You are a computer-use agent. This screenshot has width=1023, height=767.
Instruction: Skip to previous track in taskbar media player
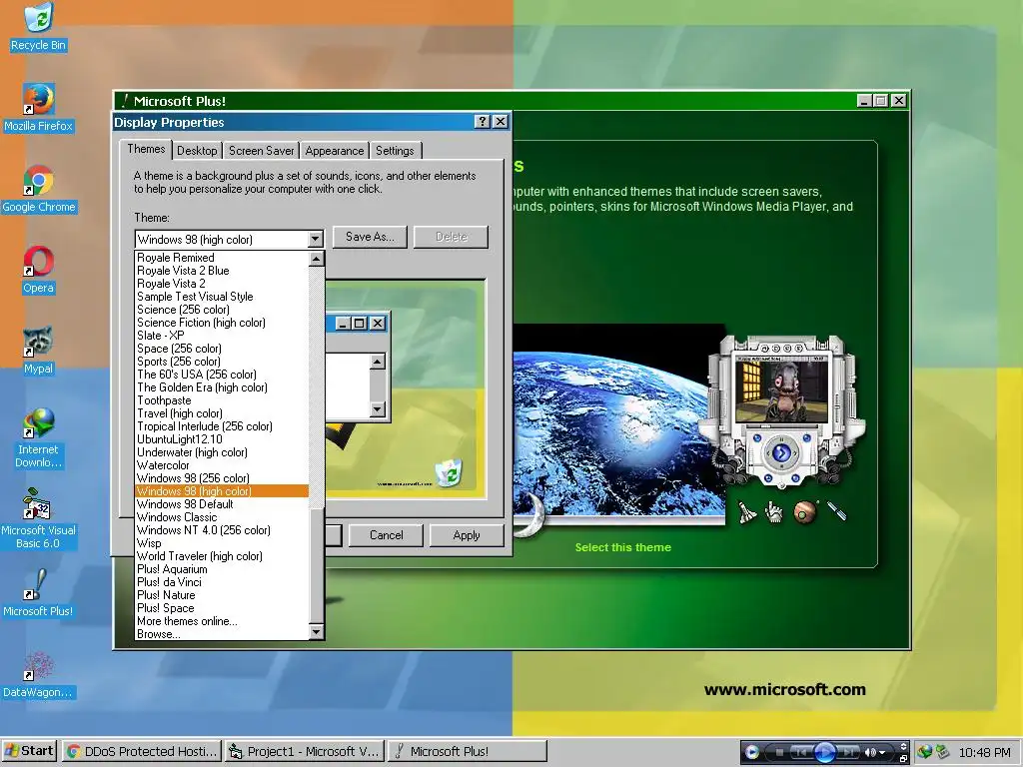(801, 752)
